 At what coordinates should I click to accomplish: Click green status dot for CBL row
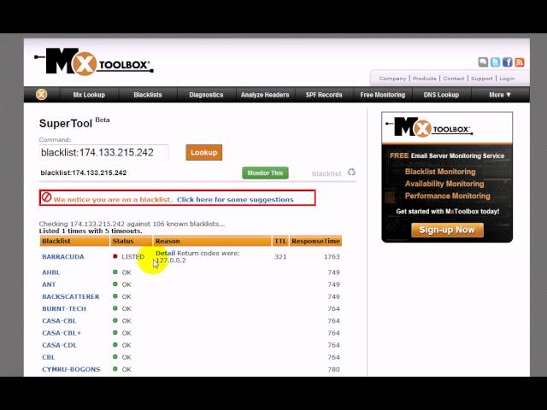click(x=115, y=357)
